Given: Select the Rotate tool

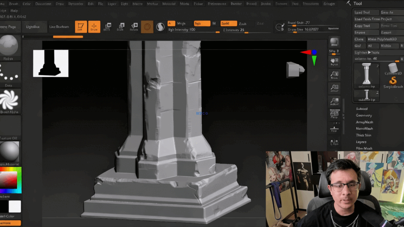Looking at the screenshot, I should point(134,27).
